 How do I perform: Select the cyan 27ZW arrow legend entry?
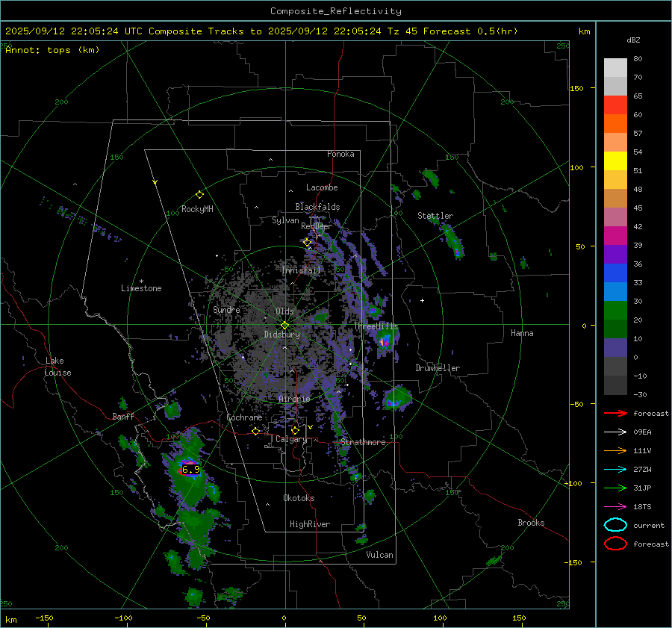click(x=615, y=470)
